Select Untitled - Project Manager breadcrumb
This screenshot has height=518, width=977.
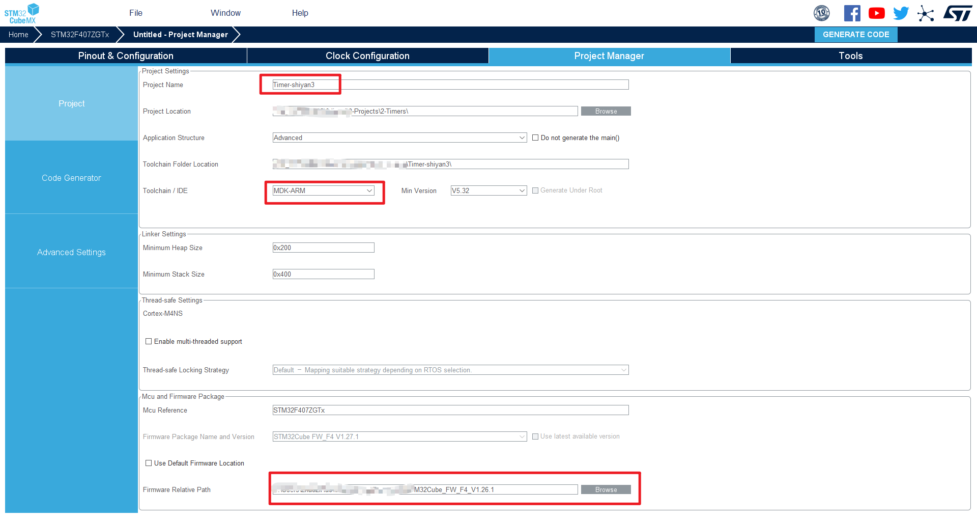click(x=181, y=35)
